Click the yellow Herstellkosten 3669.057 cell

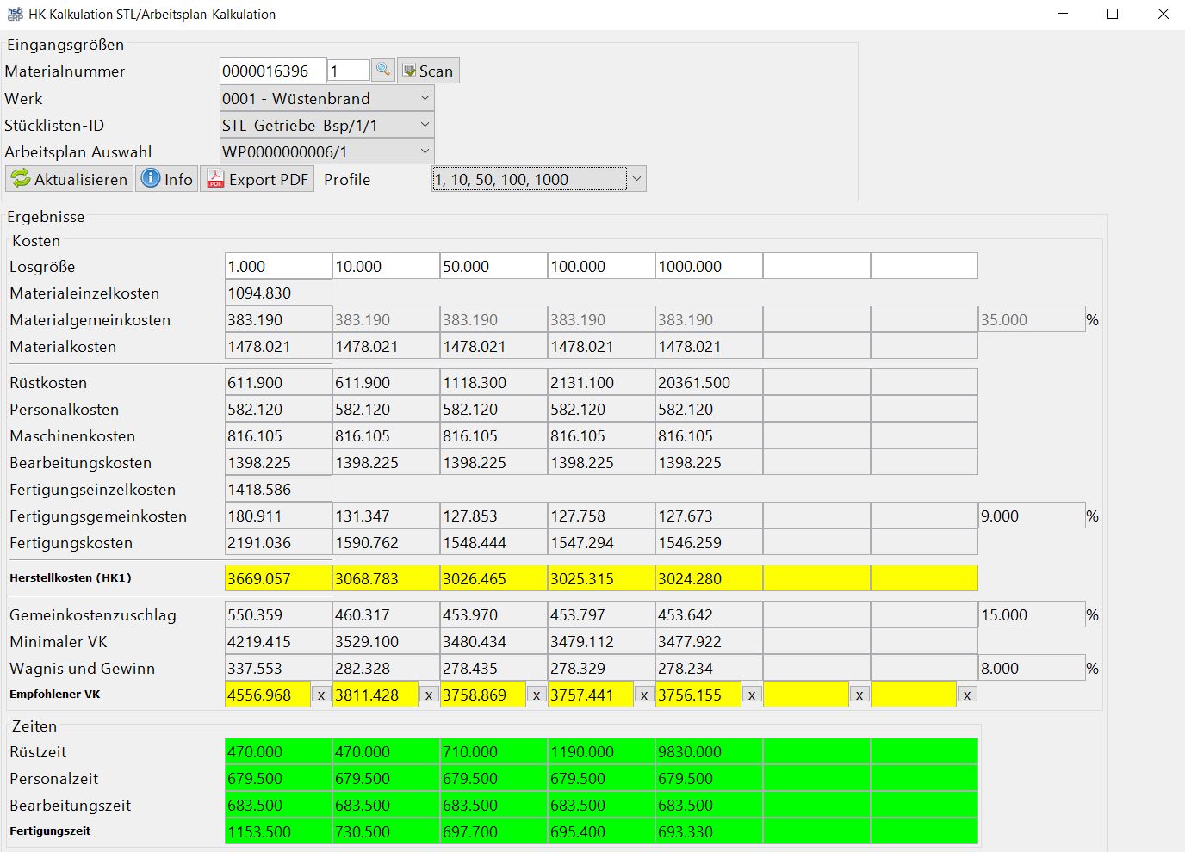[x=277, y=578]
